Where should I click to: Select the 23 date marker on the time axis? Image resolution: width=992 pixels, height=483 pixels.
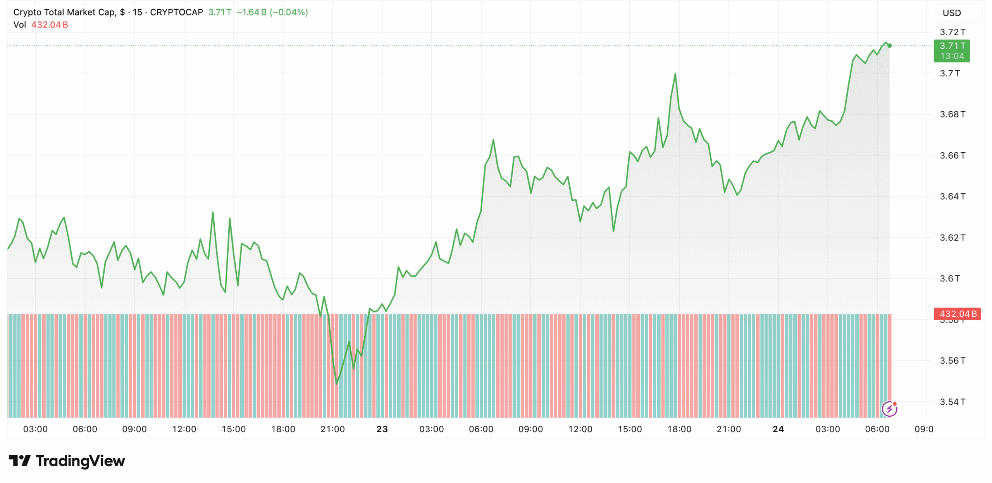(x=382, y=429)
